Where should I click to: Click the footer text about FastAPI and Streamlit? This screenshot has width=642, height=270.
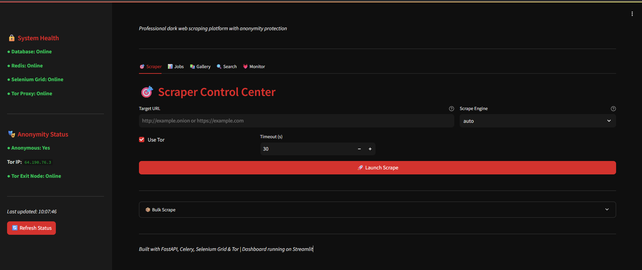(226, 249)
